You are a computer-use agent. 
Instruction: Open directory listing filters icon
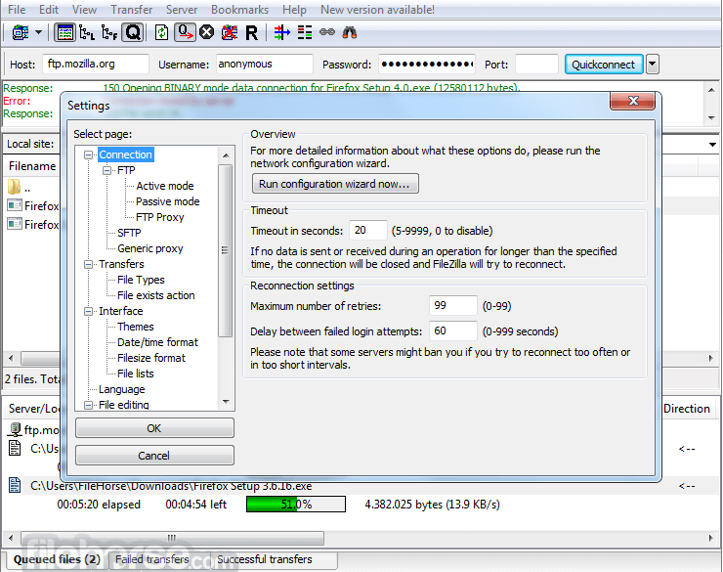tap(281, 32)
